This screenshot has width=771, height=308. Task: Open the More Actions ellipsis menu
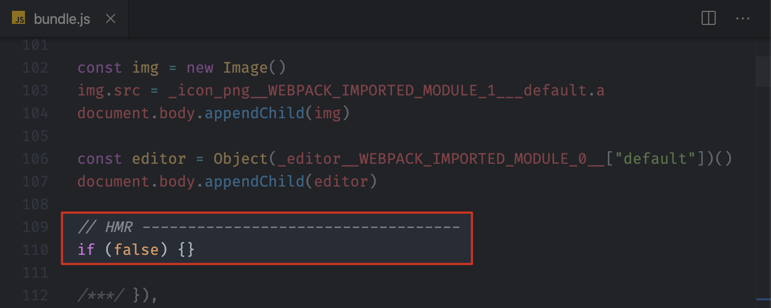pos(742,18)
